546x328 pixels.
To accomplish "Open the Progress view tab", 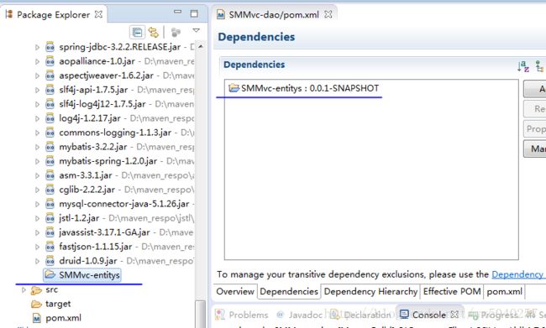I will [493, 315].
